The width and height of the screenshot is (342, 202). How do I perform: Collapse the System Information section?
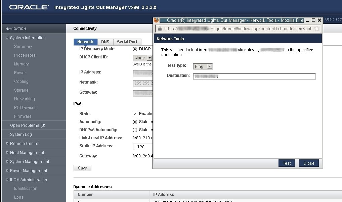click(x=7, y=38)
